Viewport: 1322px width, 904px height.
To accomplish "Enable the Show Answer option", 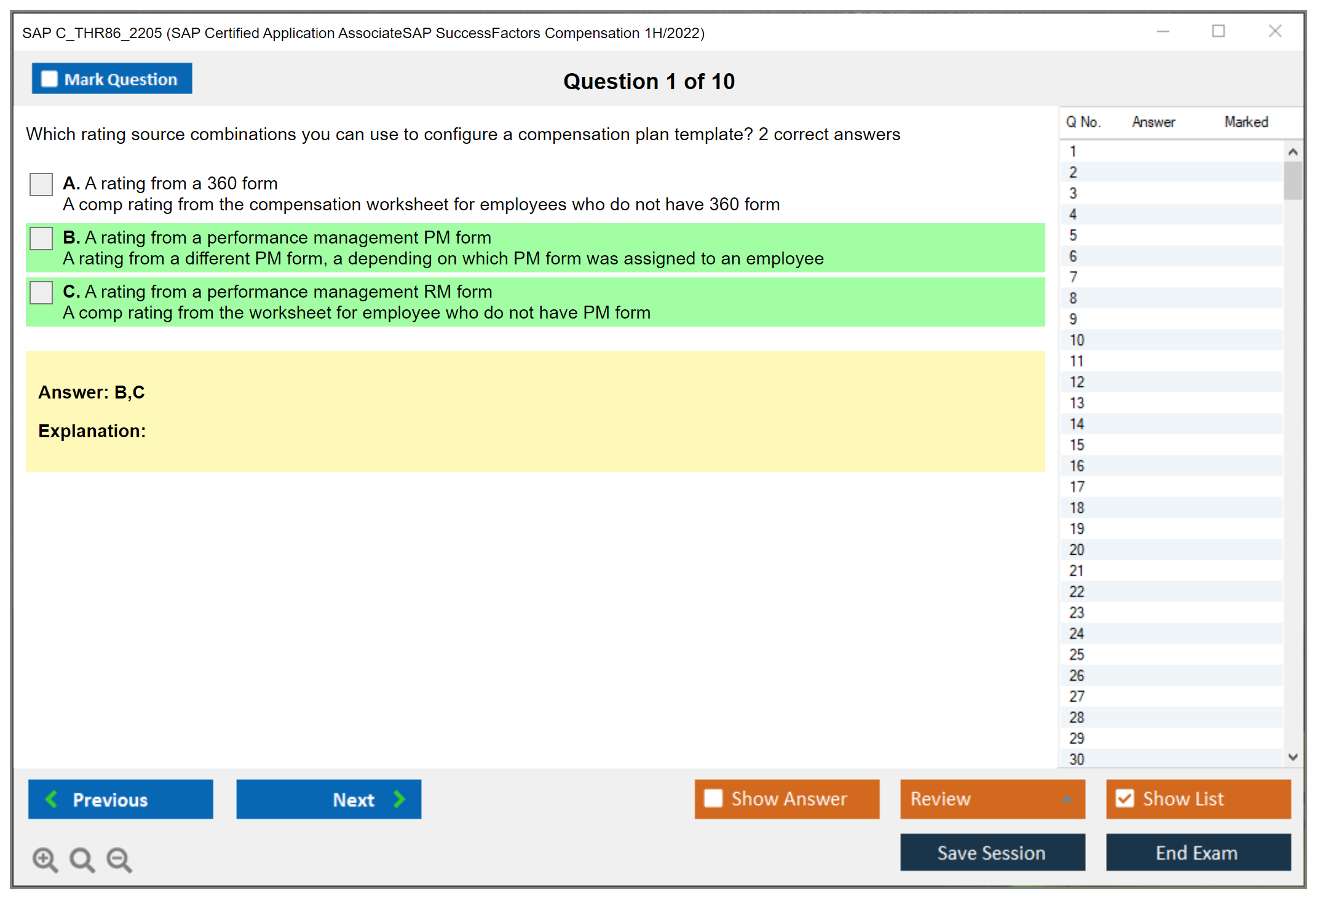I will click(713, 798).
